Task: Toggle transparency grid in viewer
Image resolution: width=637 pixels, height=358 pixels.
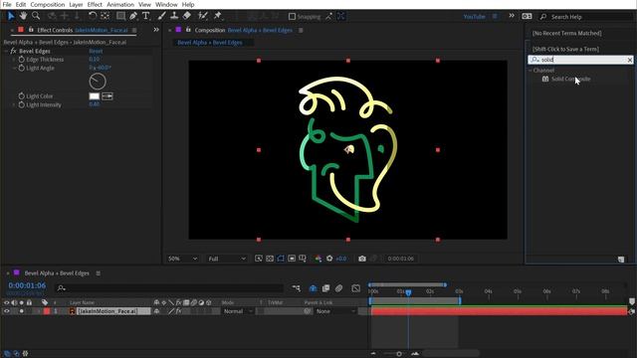Action: (270, 259)
